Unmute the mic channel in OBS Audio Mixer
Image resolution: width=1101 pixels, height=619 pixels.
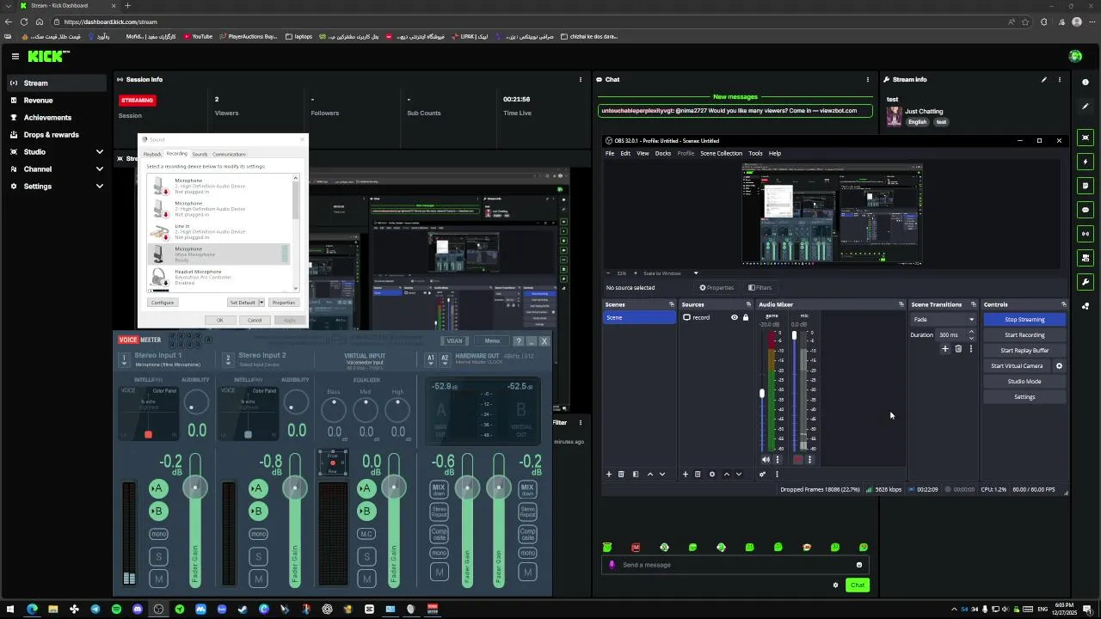[797, 459]
